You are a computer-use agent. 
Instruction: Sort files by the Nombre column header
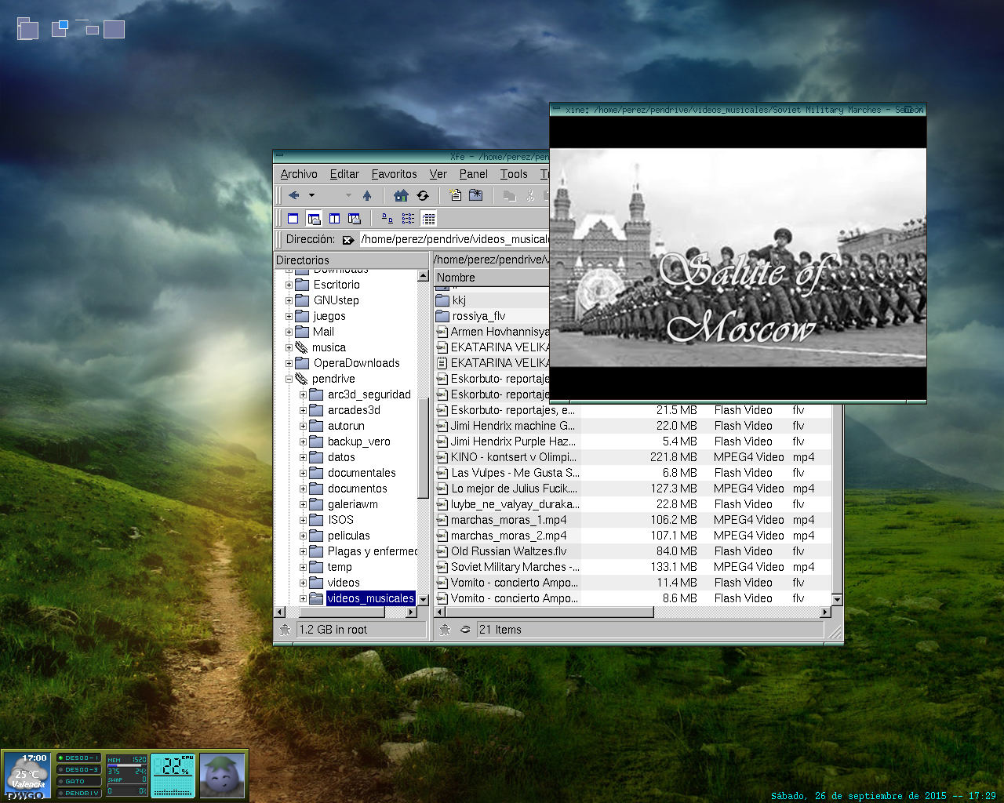pyautogui.click(x=492, y=278)
